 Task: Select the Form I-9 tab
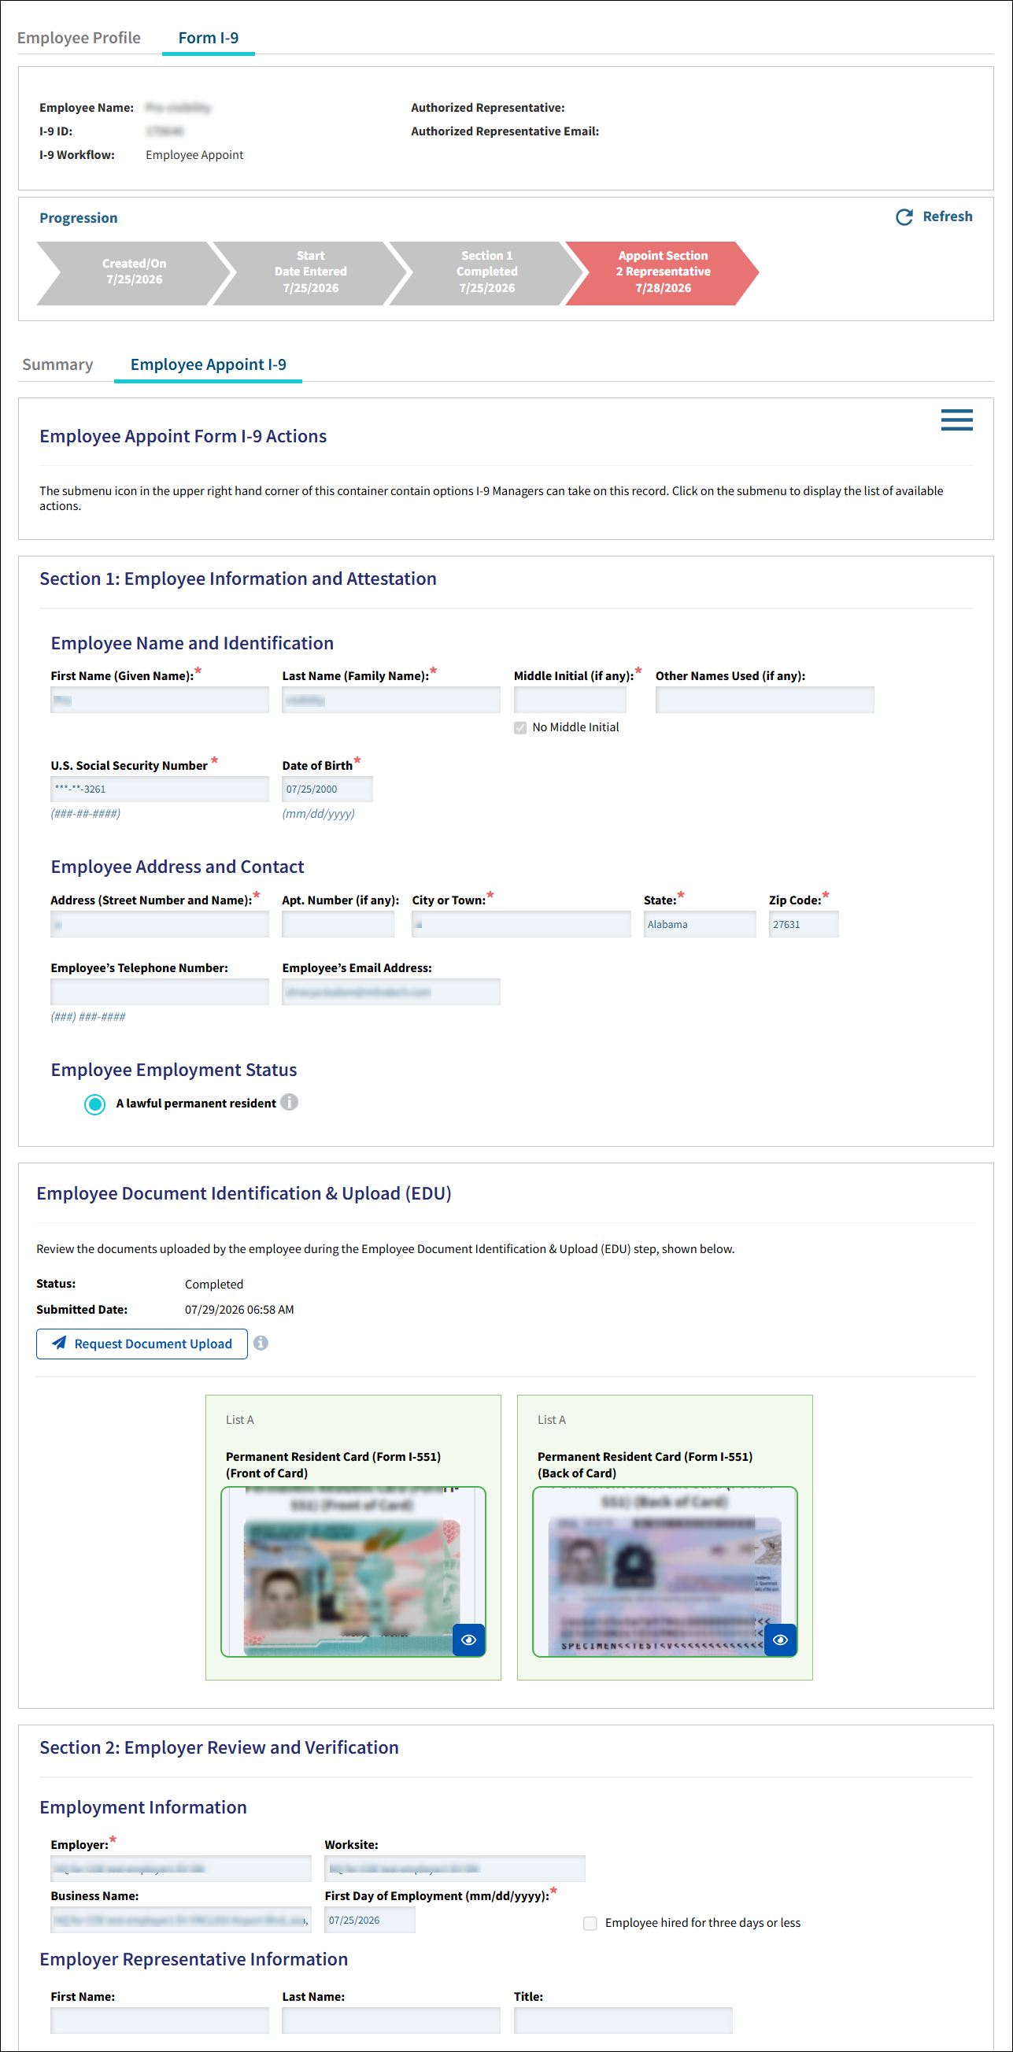208,38
